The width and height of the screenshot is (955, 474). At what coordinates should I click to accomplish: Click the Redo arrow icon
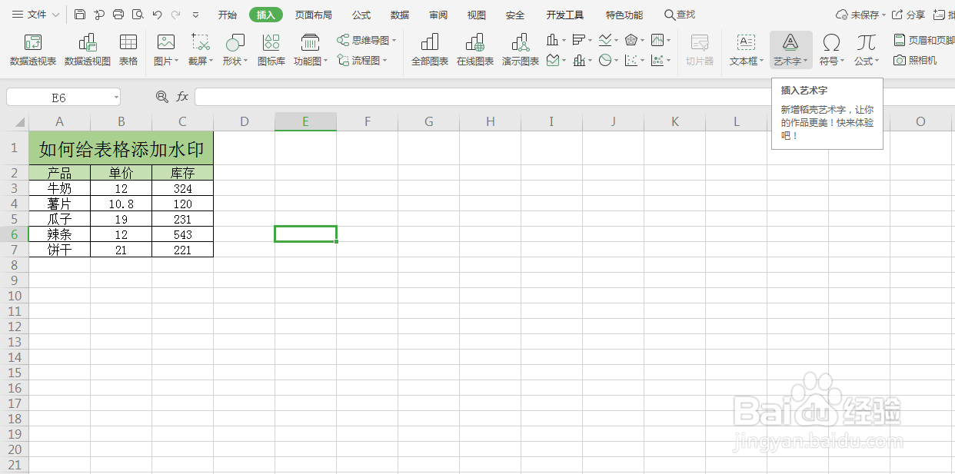pyautogui.click(x=176, y=15)
